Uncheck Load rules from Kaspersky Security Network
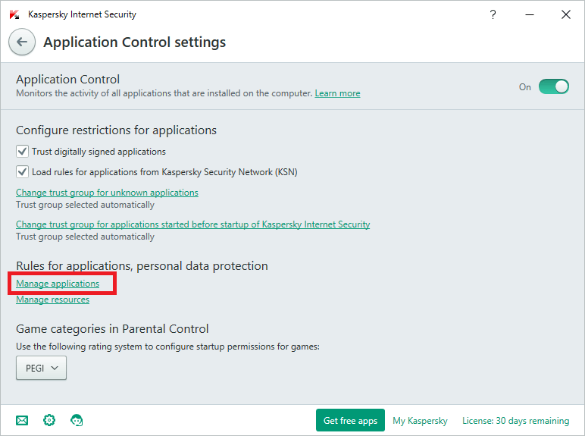The image size is (585, 436). point(23,172)
